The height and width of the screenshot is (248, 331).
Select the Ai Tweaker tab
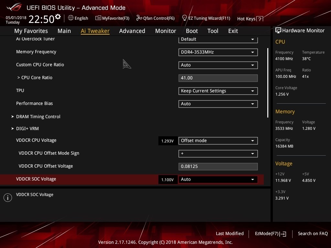95,31
